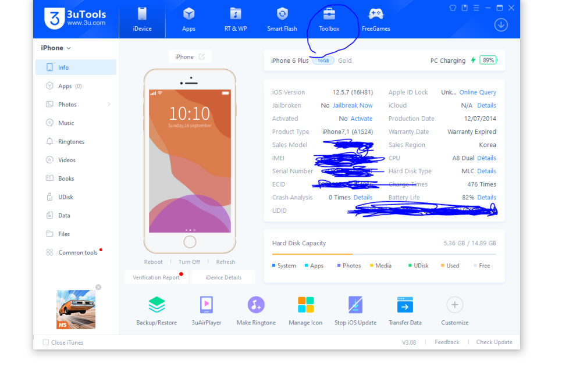Click the Books sidebar icon
This screenshot has width=562, height=386.
tap(49, 178)
